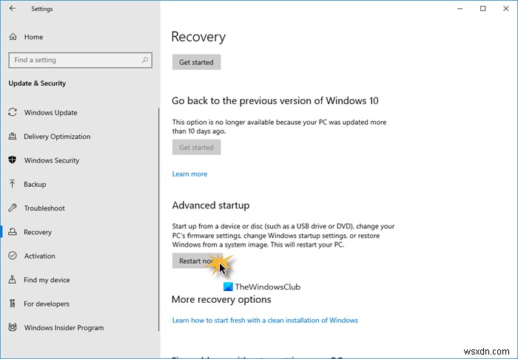Viewport: 518px width, 359px height.
Task: Click 'Start up from a device' description
Action: [283, 236]
